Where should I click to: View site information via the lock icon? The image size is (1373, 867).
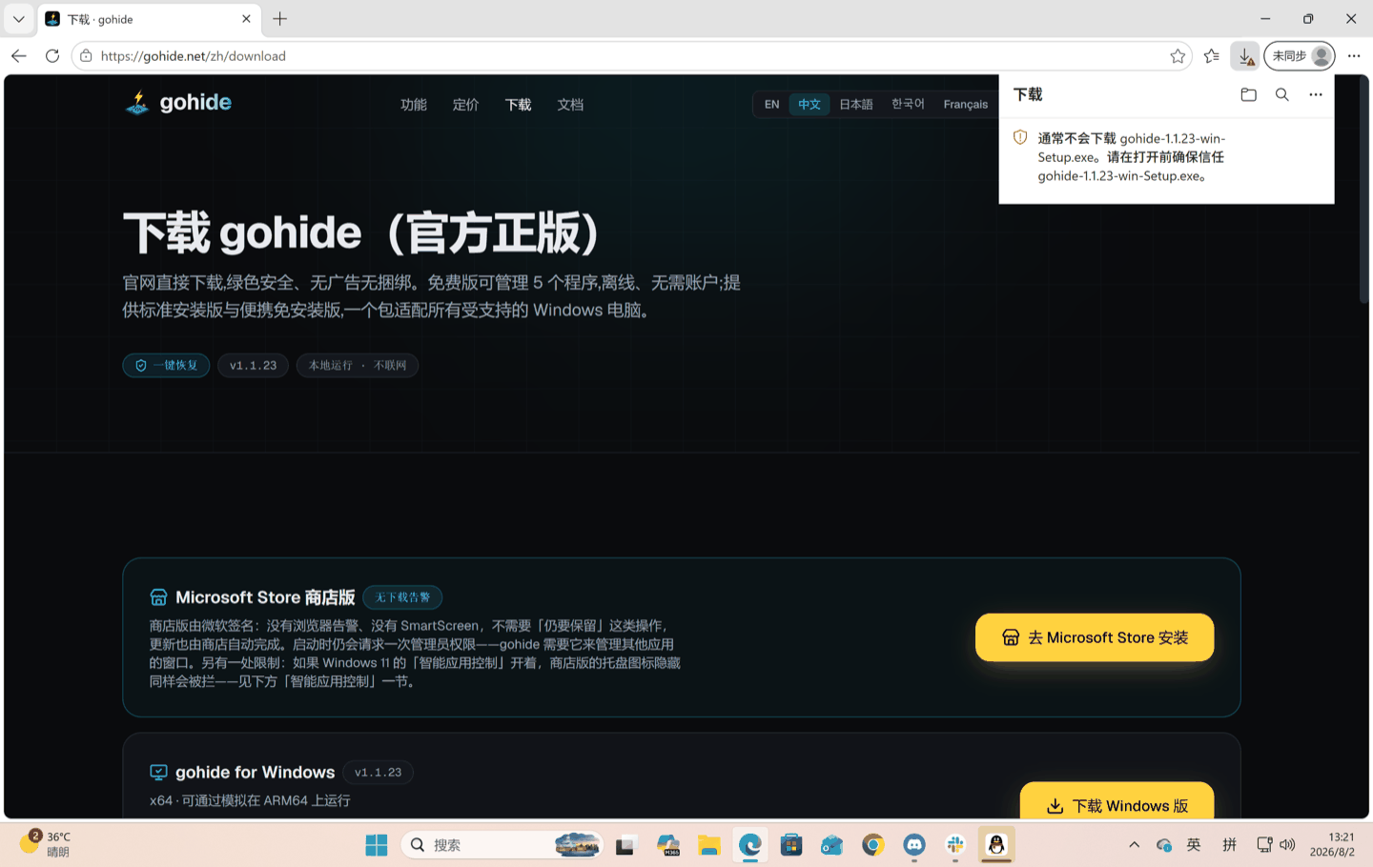click(x=86, y=56)
